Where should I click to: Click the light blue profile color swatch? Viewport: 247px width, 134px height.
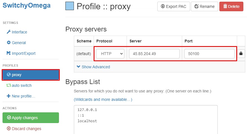pos(70,6)
